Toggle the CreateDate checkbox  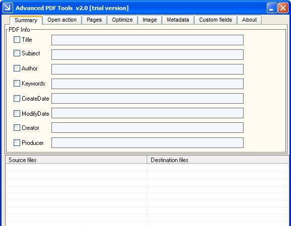click(x=17, y=98)
